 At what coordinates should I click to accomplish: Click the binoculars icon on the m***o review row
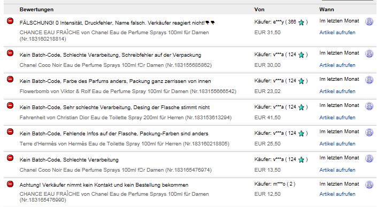point(370,185)
